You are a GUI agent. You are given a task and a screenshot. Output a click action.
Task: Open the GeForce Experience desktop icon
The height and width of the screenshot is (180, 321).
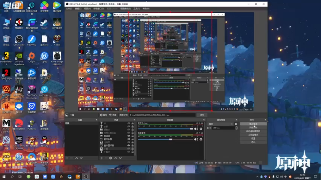19,59
